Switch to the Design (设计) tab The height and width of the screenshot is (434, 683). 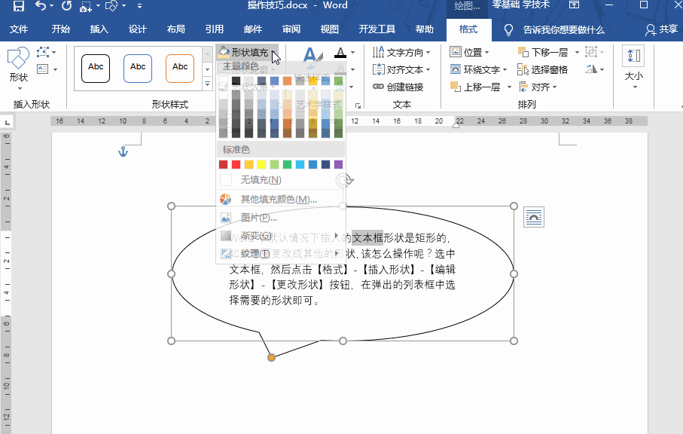(x=137, y=29)
